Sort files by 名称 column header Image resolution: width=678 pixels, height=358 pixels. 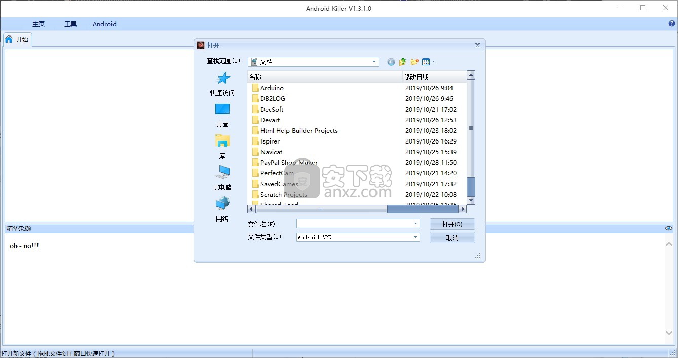click(x=324, y=77)
